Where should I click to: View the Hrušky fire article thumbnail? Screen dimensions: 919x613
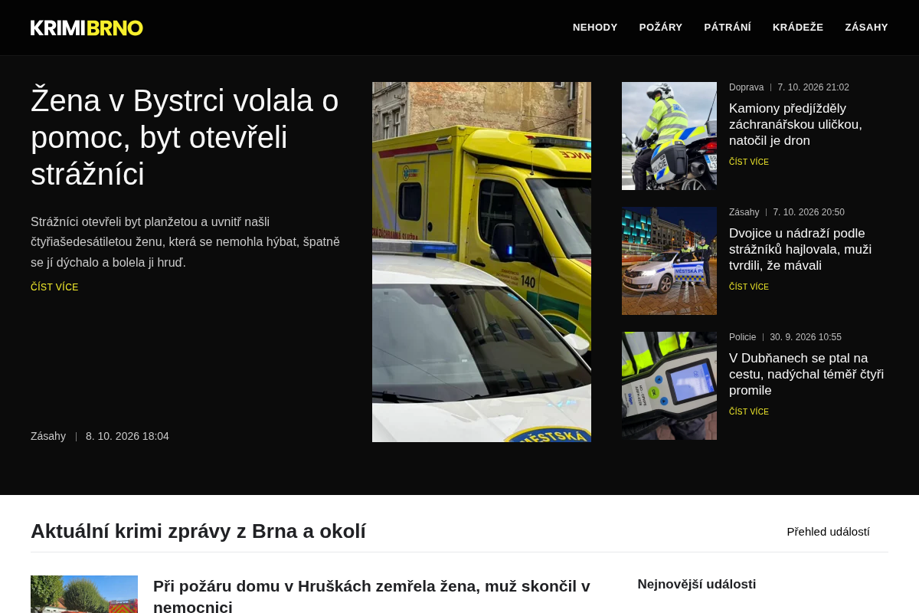point(84,594)
